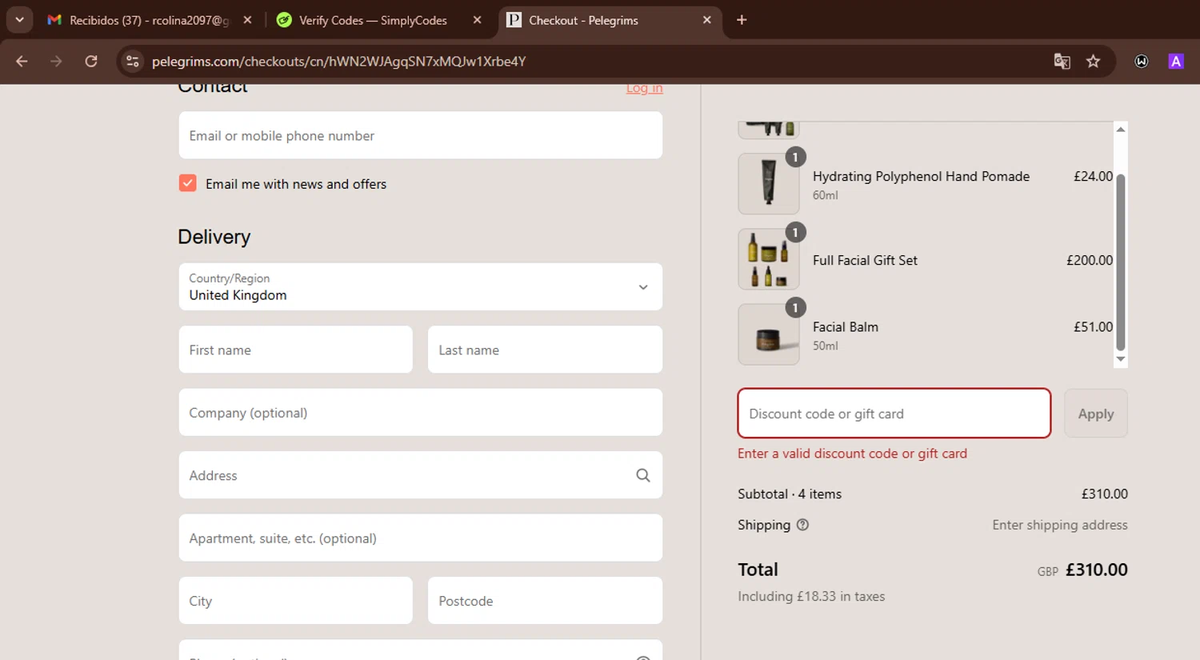
Task: Click the Address field
Action: [x=421, y=475]
